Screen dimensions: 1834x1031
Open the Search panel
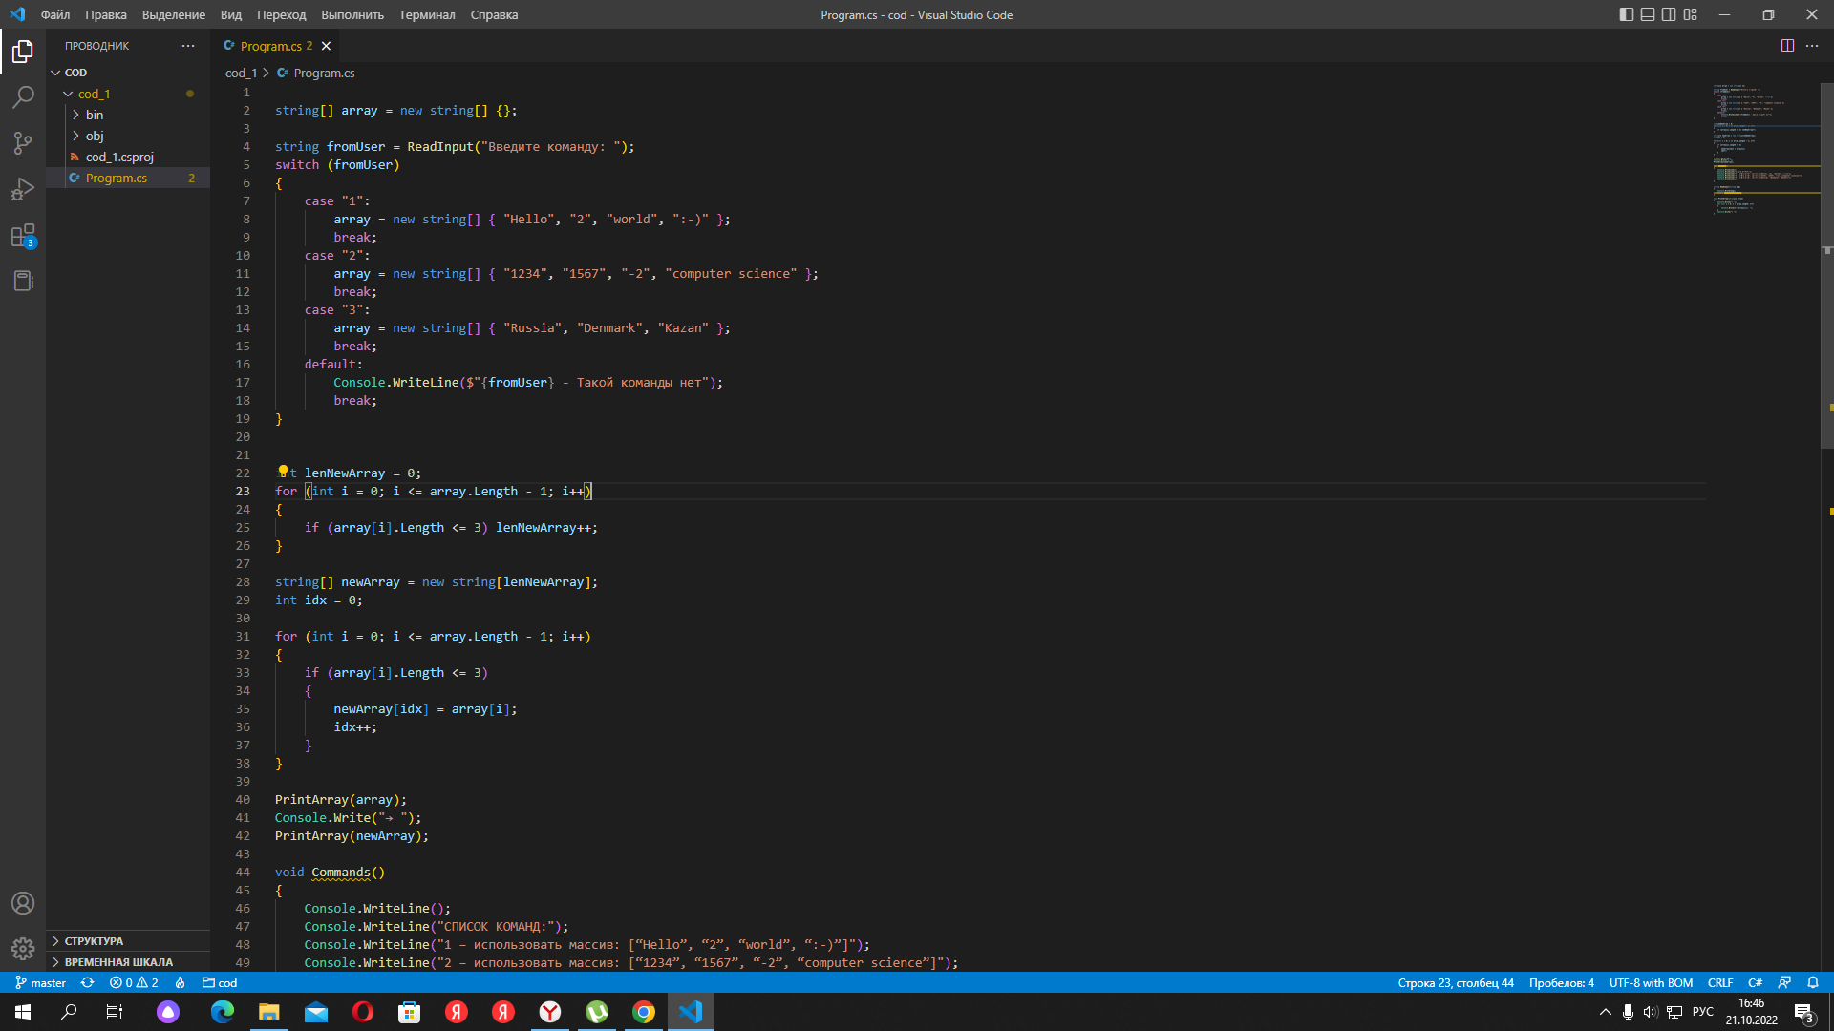click(23, 96)
